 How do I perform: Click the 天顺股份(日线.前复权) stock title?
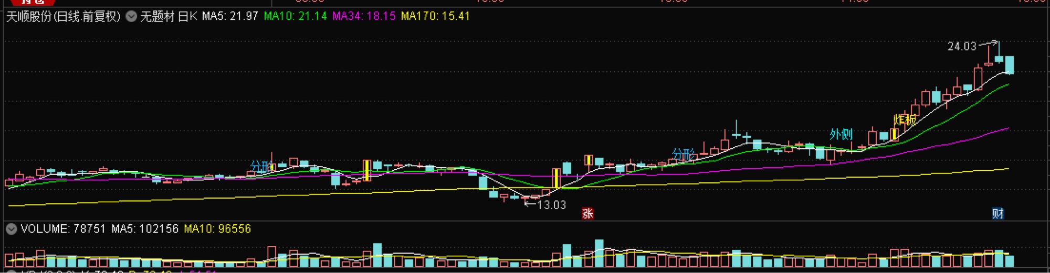pyautogui.click(x=63, y=16)
